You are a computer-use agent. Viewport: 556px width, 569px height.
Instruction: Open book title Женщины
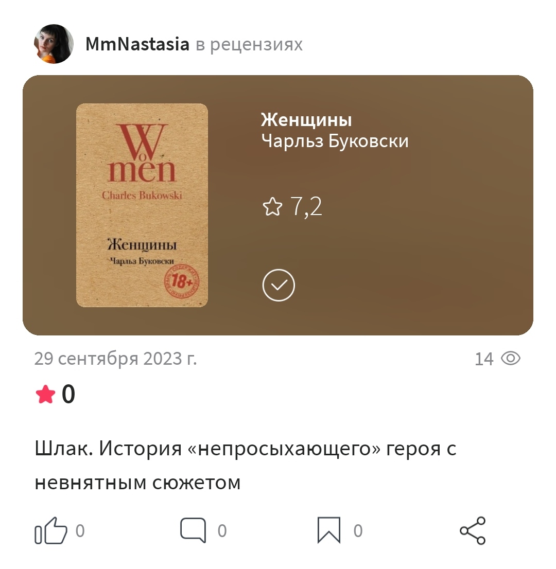tap(306, 120)
